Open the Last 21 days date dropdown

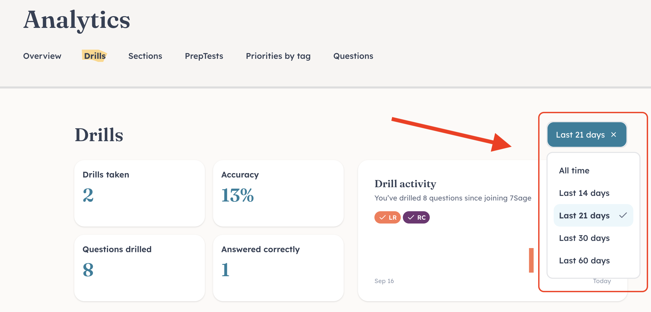pos(580,135)
